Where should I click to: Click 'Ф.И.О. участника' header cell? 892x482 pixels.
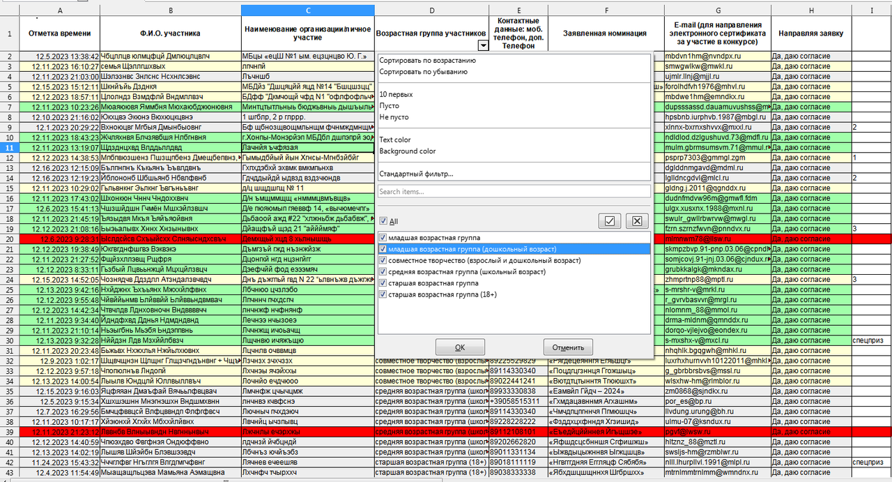171,33
